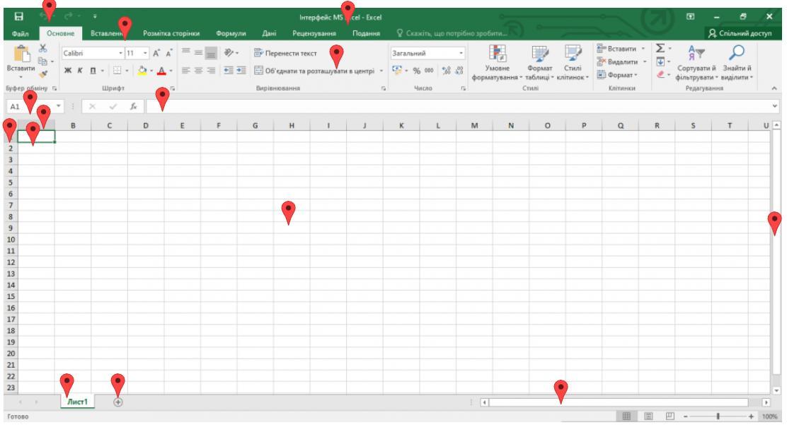Click the decrease indent icon
This screenshot has height=425, width=787.
click(229, 71)
